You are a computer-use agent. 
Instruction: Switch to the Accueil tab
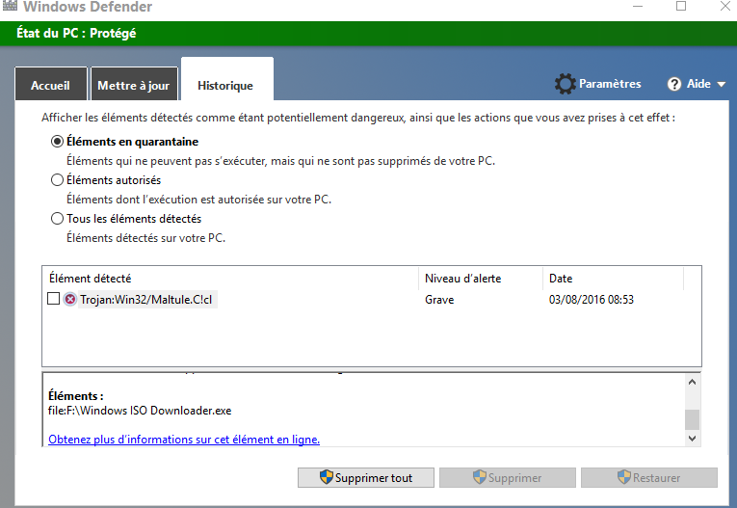(x=51, y=84)
